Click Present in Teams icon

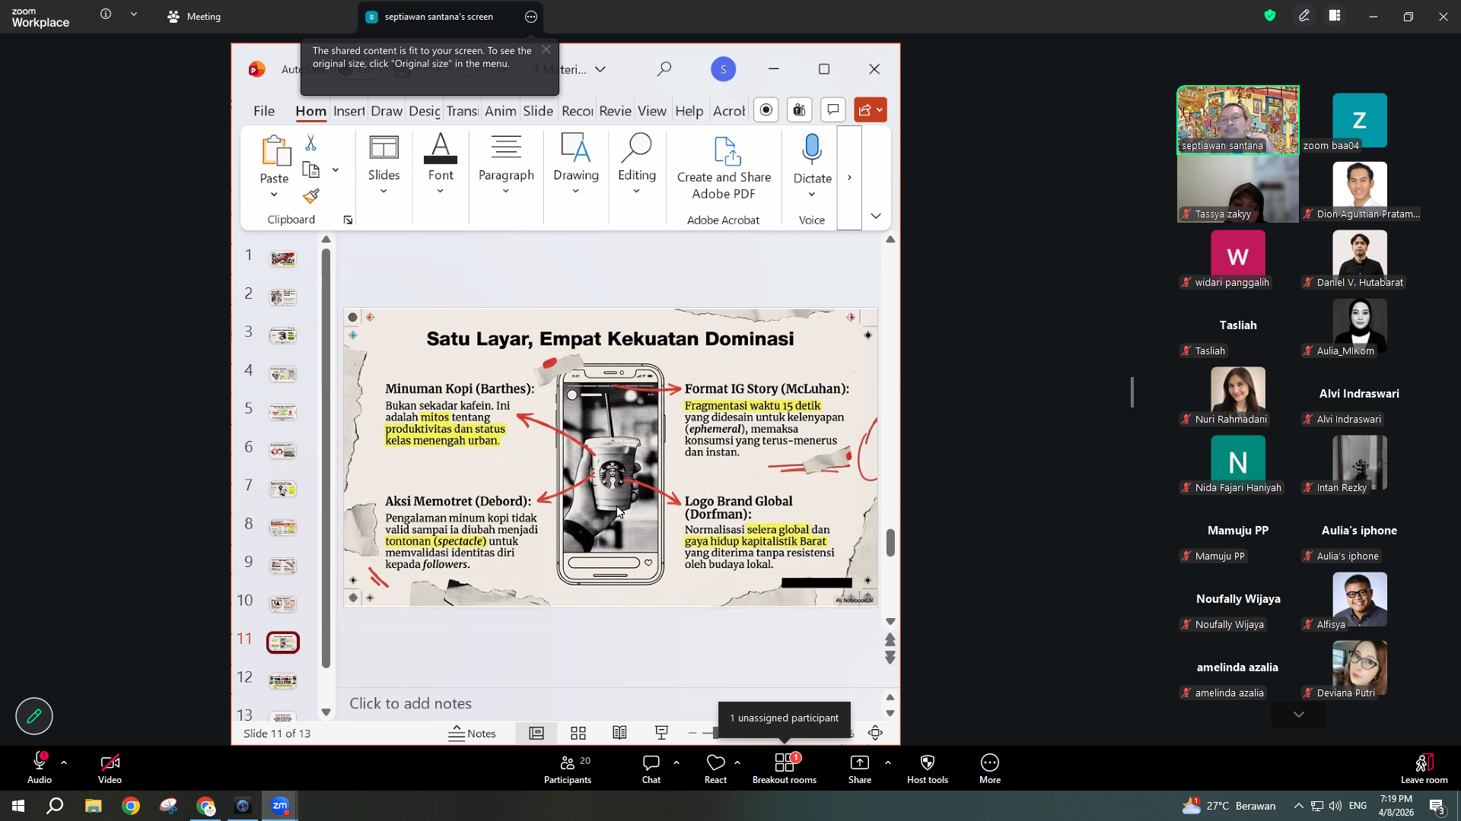tap(800, 110)
